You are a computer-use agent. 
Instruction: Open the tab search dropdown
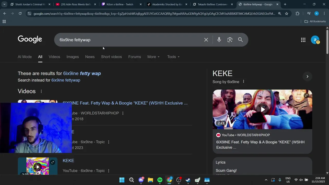(4, 4)
